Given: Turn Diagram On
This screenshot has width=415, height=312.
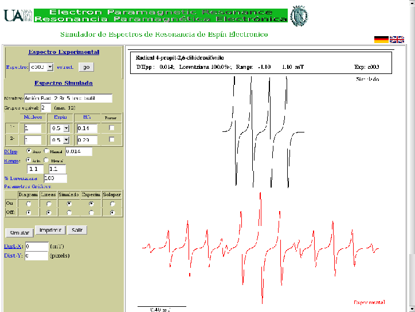Looking at the screenshot, I should click(x=29, y=204).
